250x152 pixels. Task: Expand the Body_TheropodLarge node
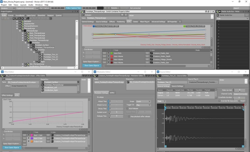coord(23,33)
